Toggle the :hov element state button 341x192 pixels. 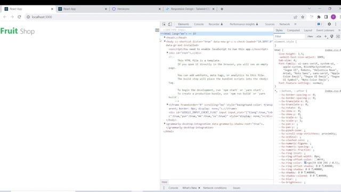tap(310, 36)
